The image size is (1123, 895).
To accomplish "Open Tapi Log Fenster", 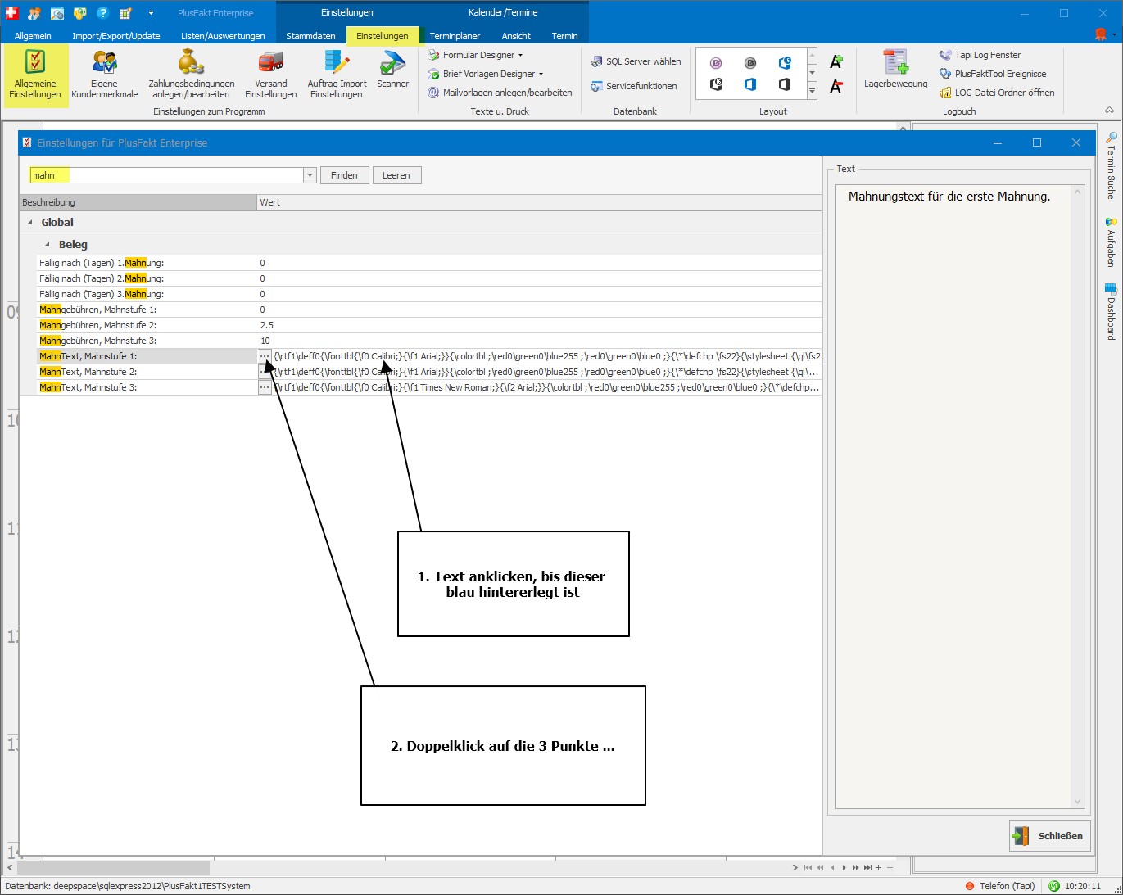I will (x=980, y=55).
